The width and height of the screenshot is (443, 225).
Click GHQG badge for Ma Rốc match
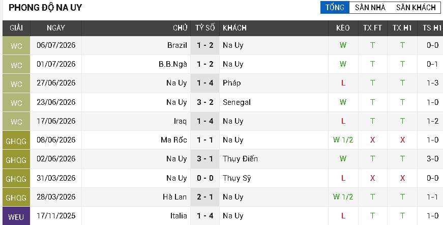[16, 140]
